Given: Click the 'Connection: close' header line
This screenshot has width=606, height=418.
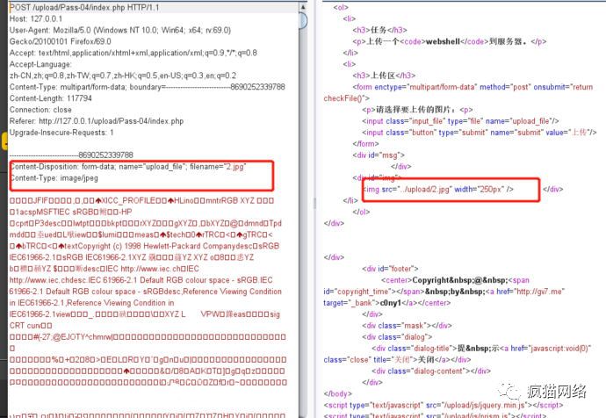Looking at the screenshot, I should click(x=40, y=110).
